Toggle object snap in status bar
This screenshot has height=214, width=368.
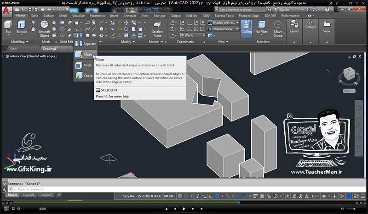[245, 196]
